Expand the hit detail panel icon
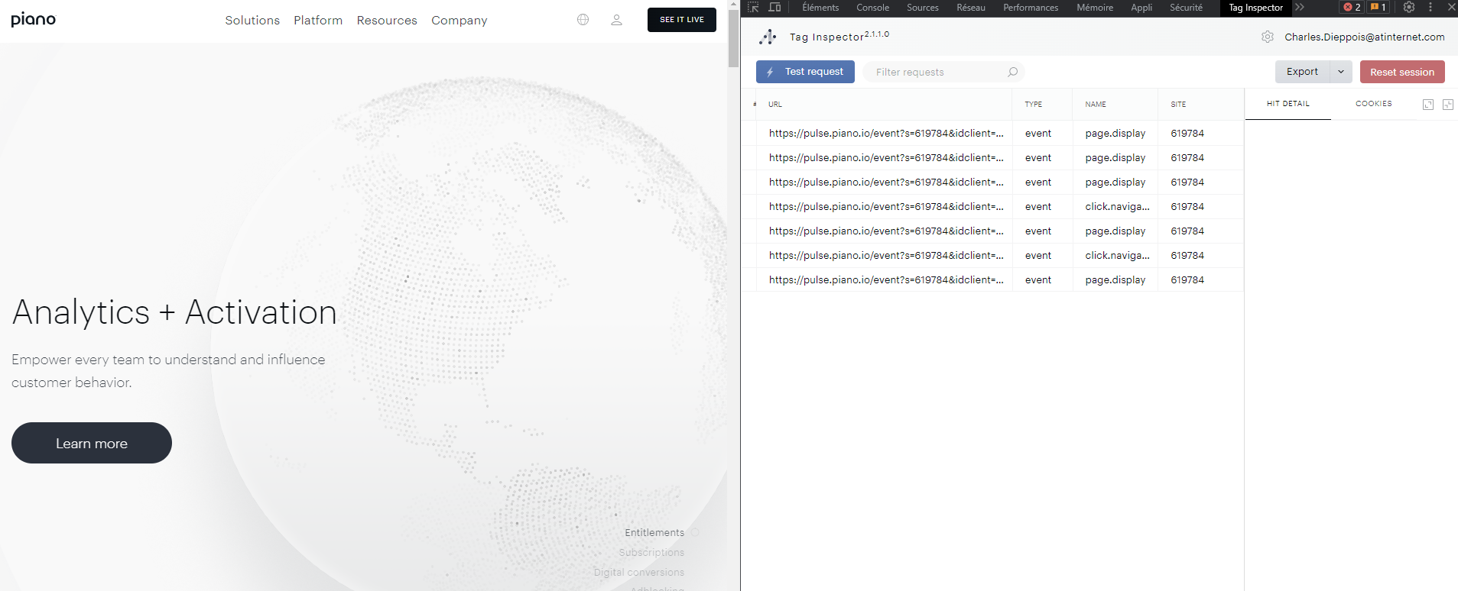The width and height of the screenshot is (1458, 591). coord(1427,105)
